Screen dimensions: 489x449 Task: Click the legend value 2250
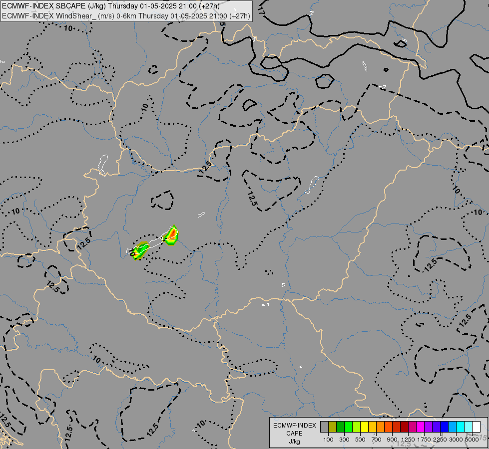coord(440,440)
